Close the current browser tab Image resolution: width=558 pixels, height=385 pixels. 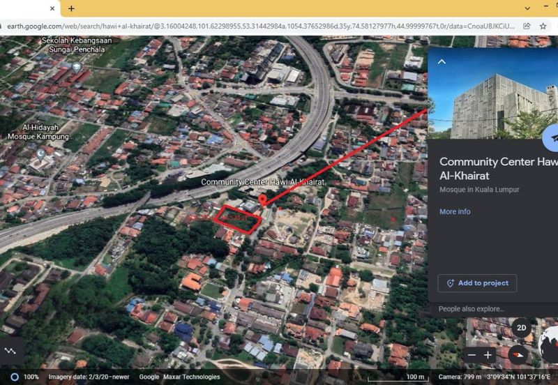tap(53, 8)
